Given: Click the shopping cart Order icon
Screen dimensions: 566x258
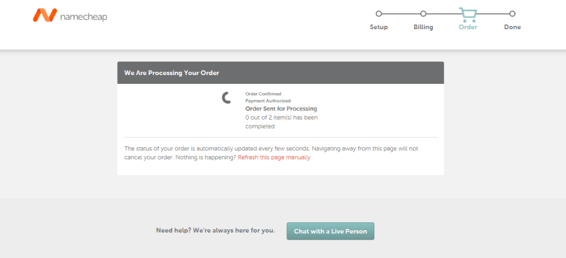Looking at the screenshot, I should (468, 14).
